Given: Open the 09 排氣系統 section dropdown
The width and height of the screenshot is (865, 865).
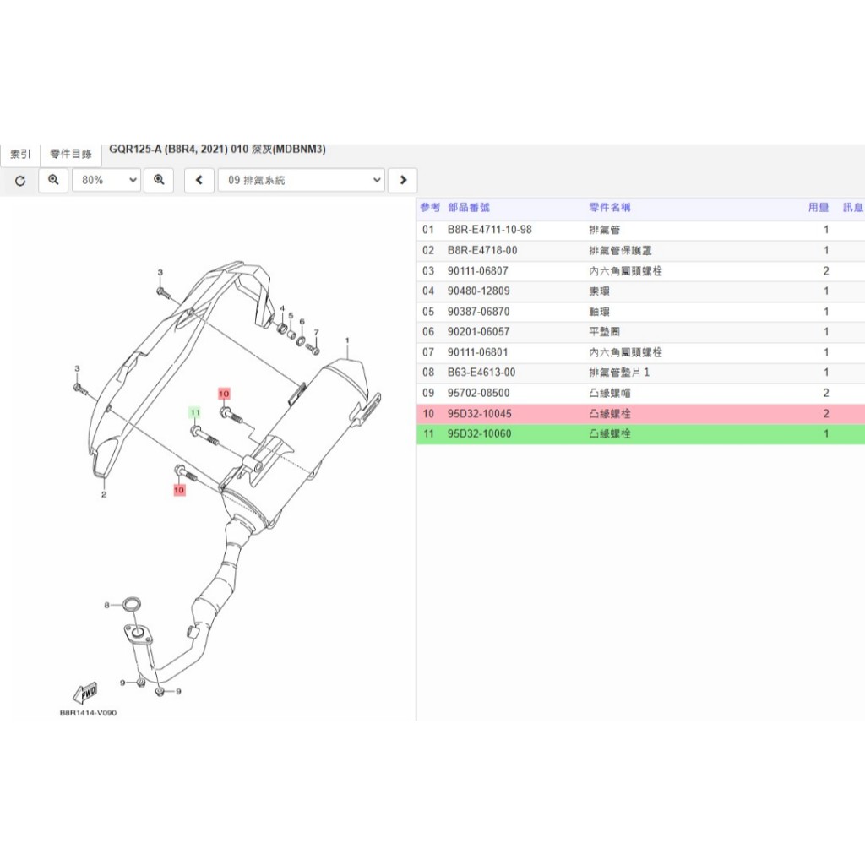Looking at the screenshot, I should click(302, 181).
